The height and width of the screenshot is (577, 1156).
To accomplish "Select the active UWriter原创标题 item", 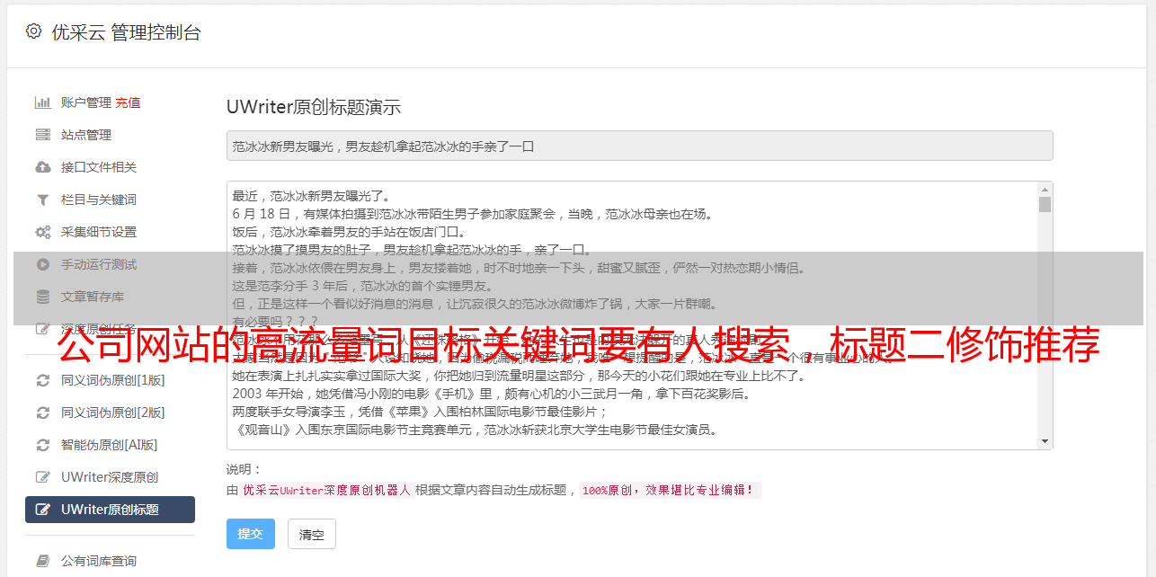I will click(110, 510).
